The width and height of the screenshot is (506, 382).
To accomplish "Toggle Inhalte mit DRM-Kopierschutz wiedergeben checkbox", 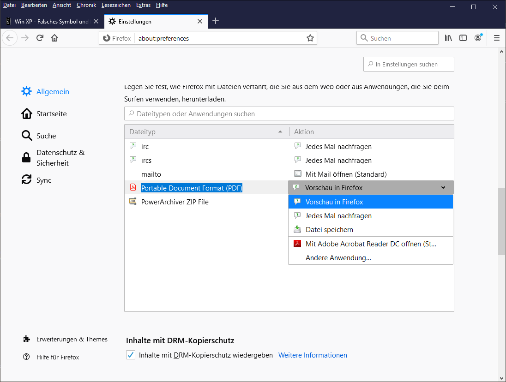I will pyautogui.click(x=130, y=355).
